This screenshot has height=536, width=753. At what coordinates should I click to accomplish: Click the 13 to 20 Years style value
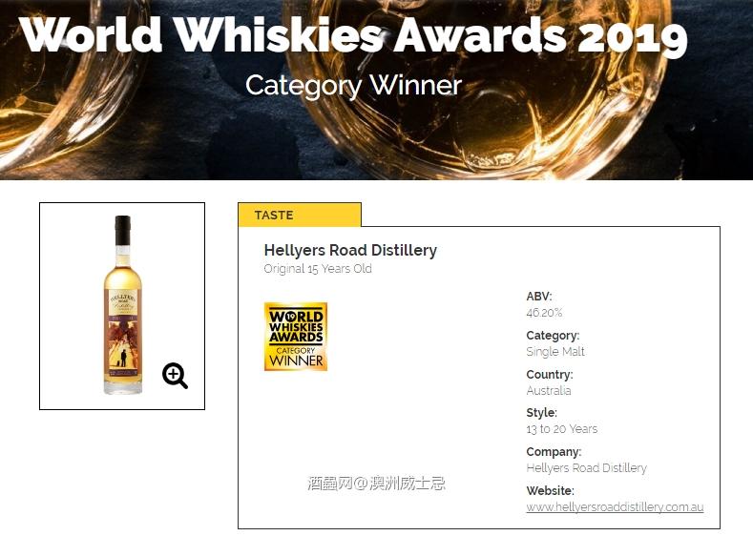coord(562,429)
